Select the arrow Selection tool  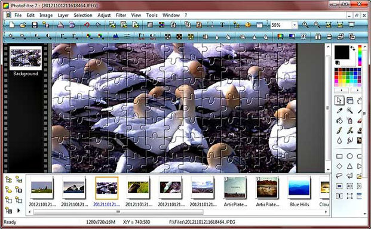pyautogui.click(x=339, y=101)
